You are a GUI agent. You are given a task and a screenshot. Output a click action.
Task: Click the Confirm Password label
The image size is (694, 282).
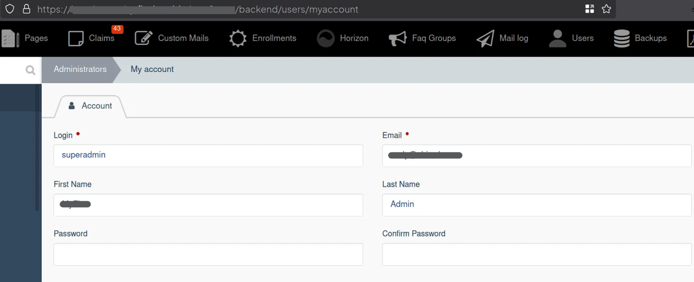(x=414, y=234)
